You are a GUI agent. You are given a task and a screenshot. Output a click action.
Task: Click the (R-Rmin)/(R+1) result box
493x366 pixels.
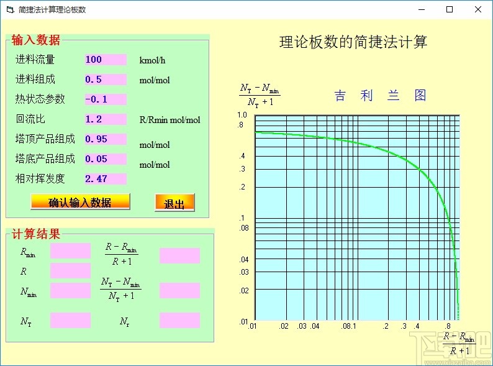click(179, 255)
